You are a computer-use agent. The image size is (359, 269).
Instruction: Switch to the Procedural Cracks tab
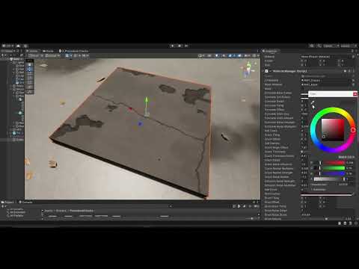[74, 51]
